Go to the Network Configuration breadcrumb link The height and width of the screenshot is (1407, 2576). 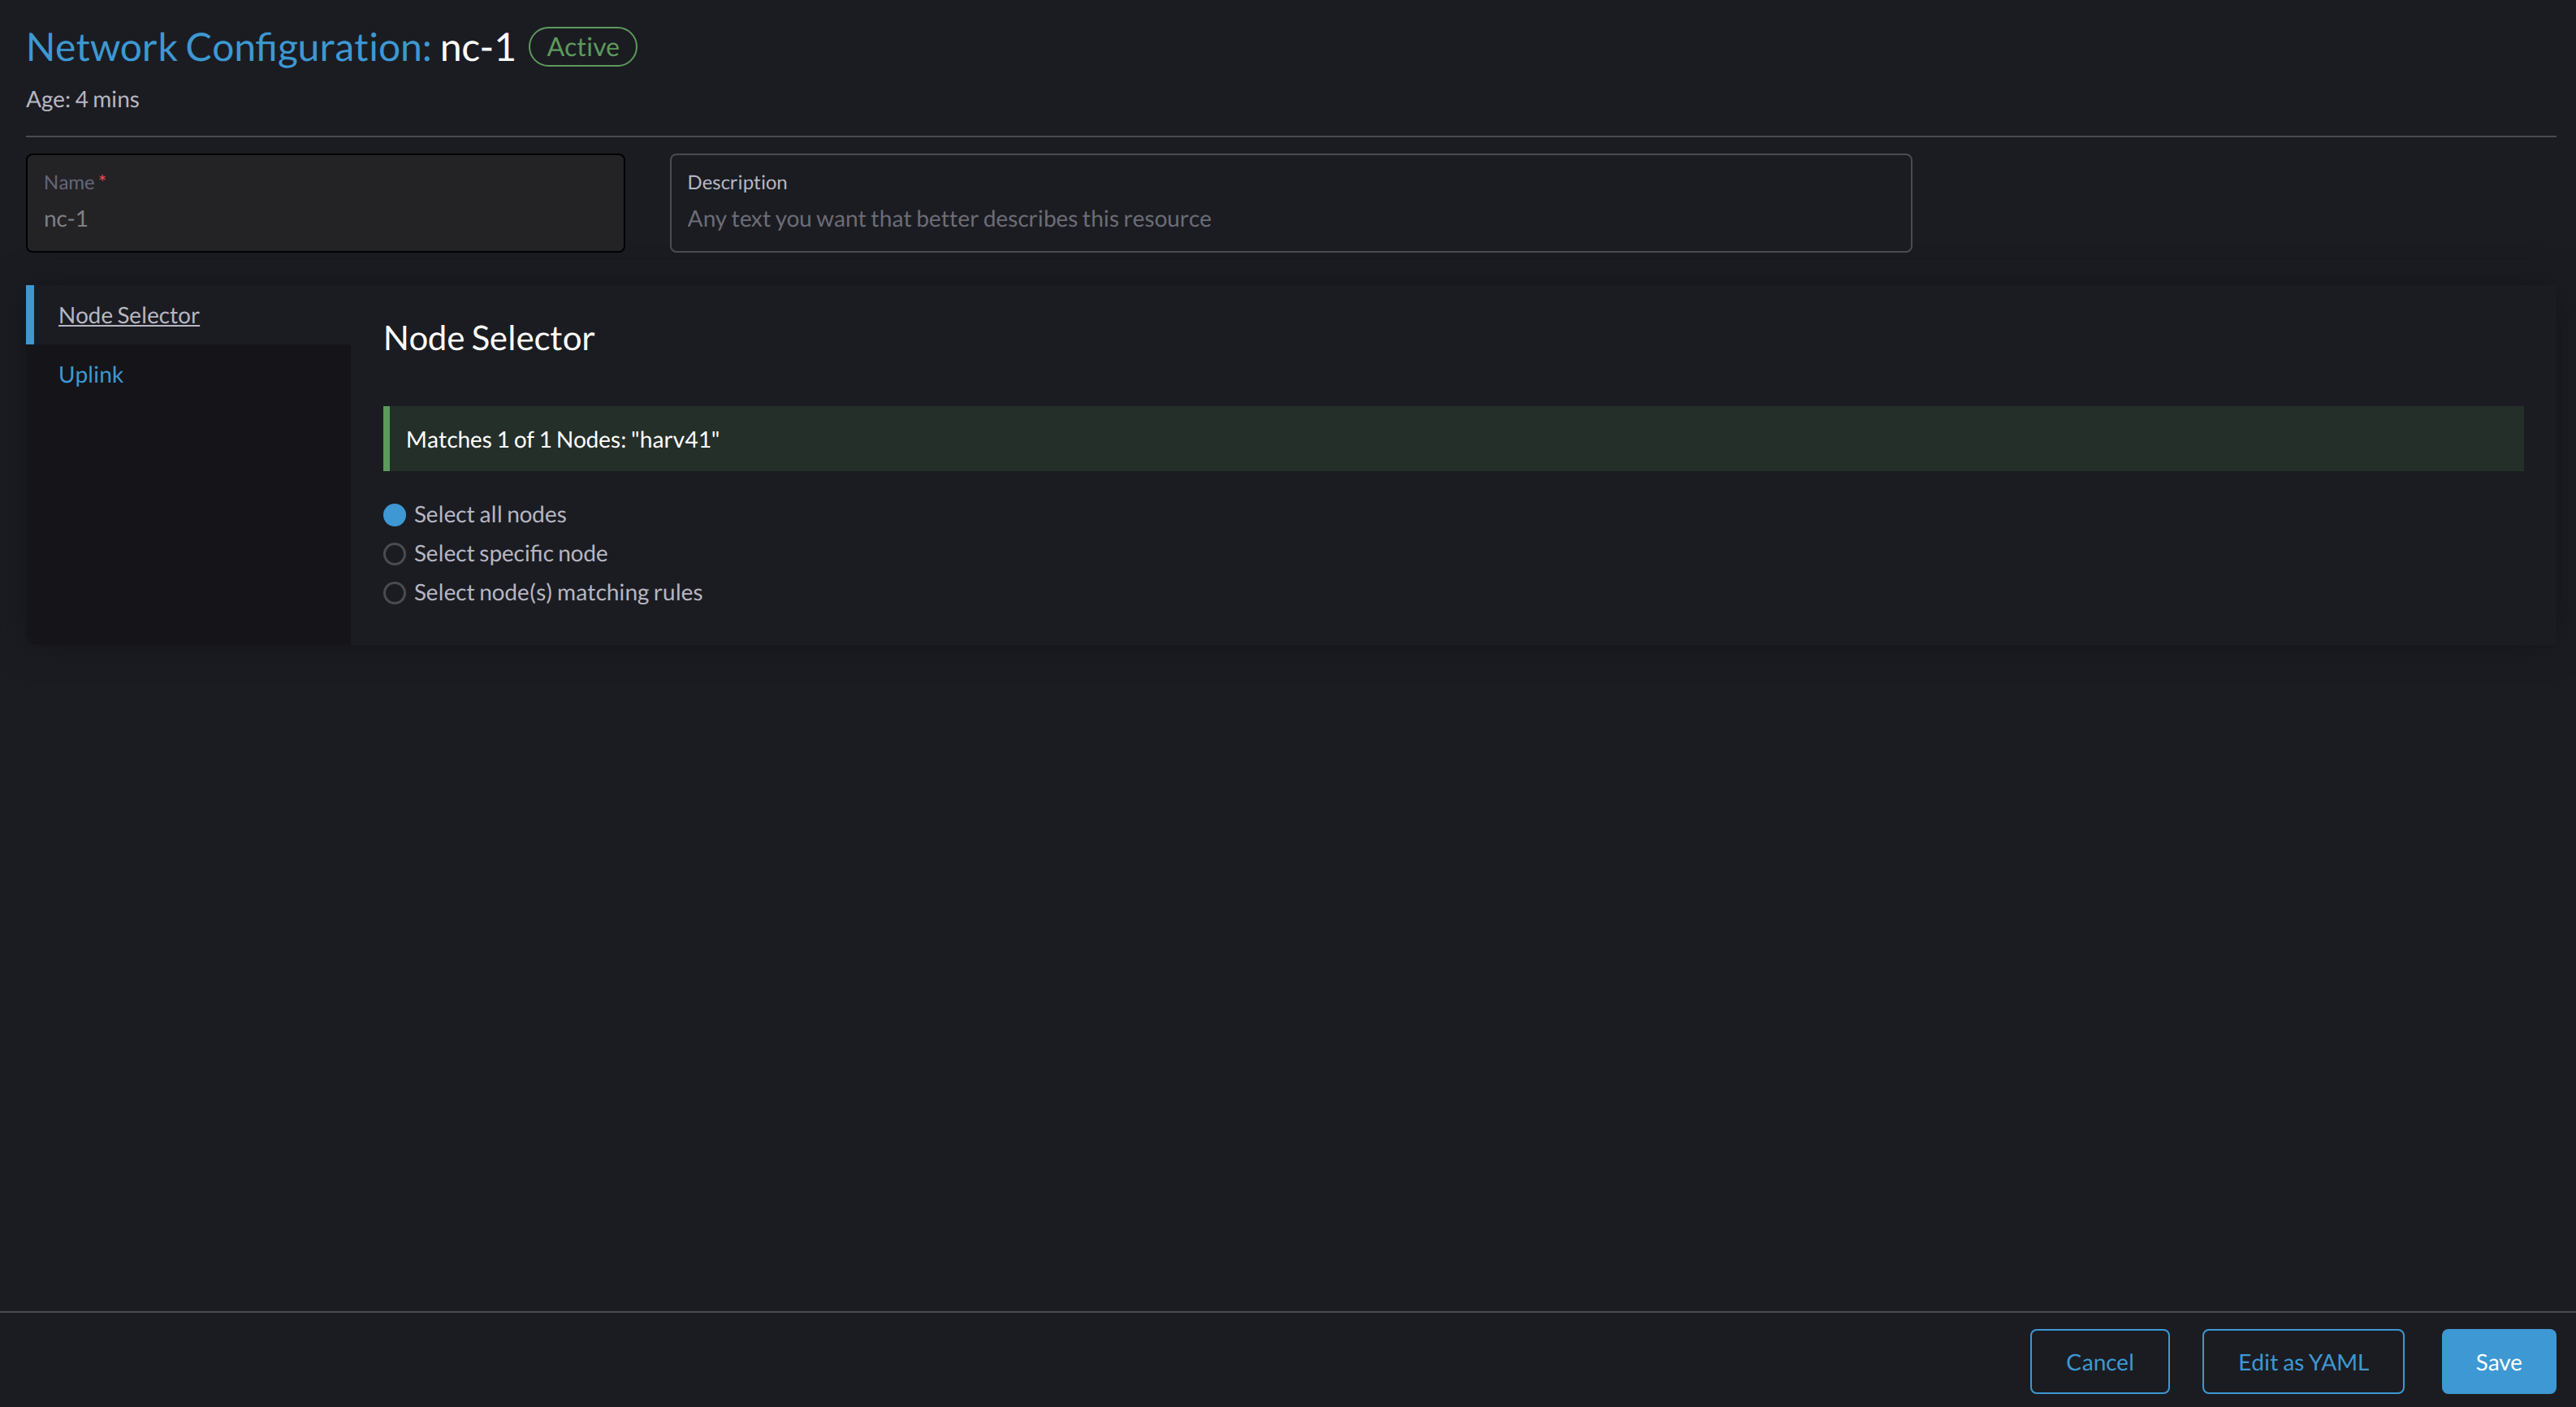point(228,47)
